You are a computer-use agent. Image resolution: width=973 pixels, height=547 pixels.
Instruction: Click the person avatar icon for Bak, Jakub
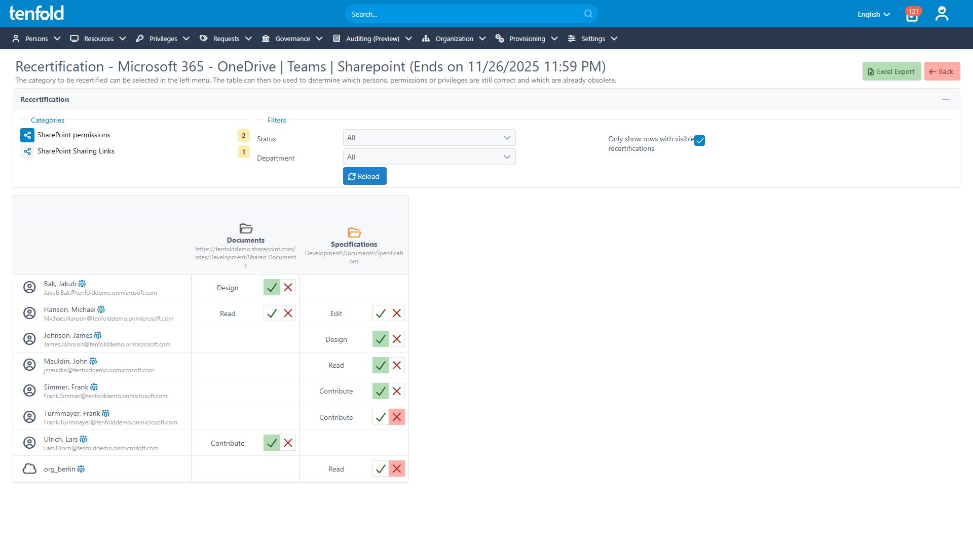29,287
